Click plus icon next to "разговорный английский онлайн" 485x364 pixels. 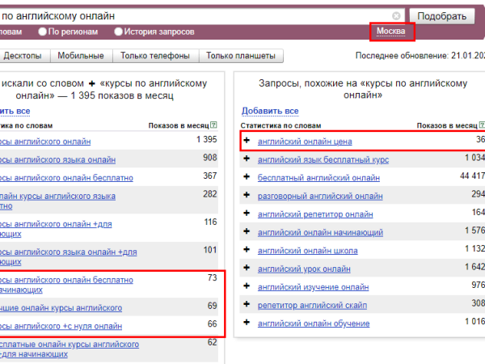[x=247, y=196]
